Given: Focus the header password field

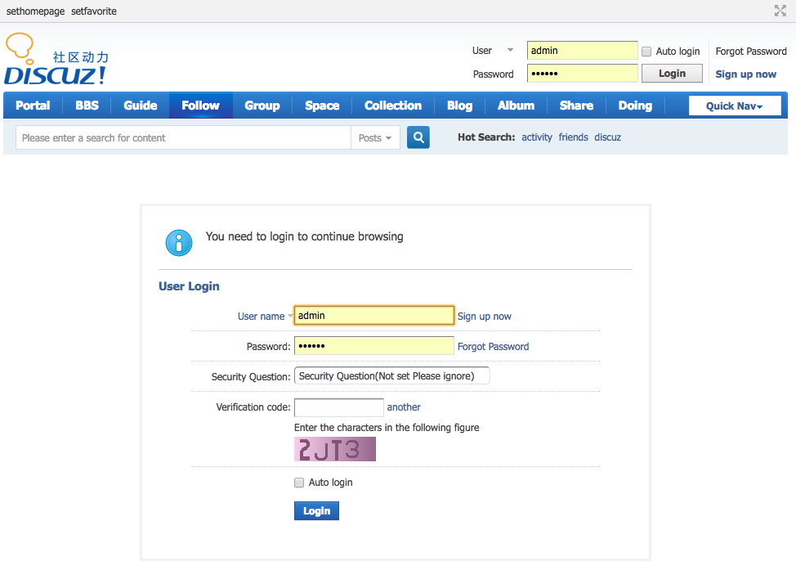Looking at the screenshot, I should coord(582,74).
